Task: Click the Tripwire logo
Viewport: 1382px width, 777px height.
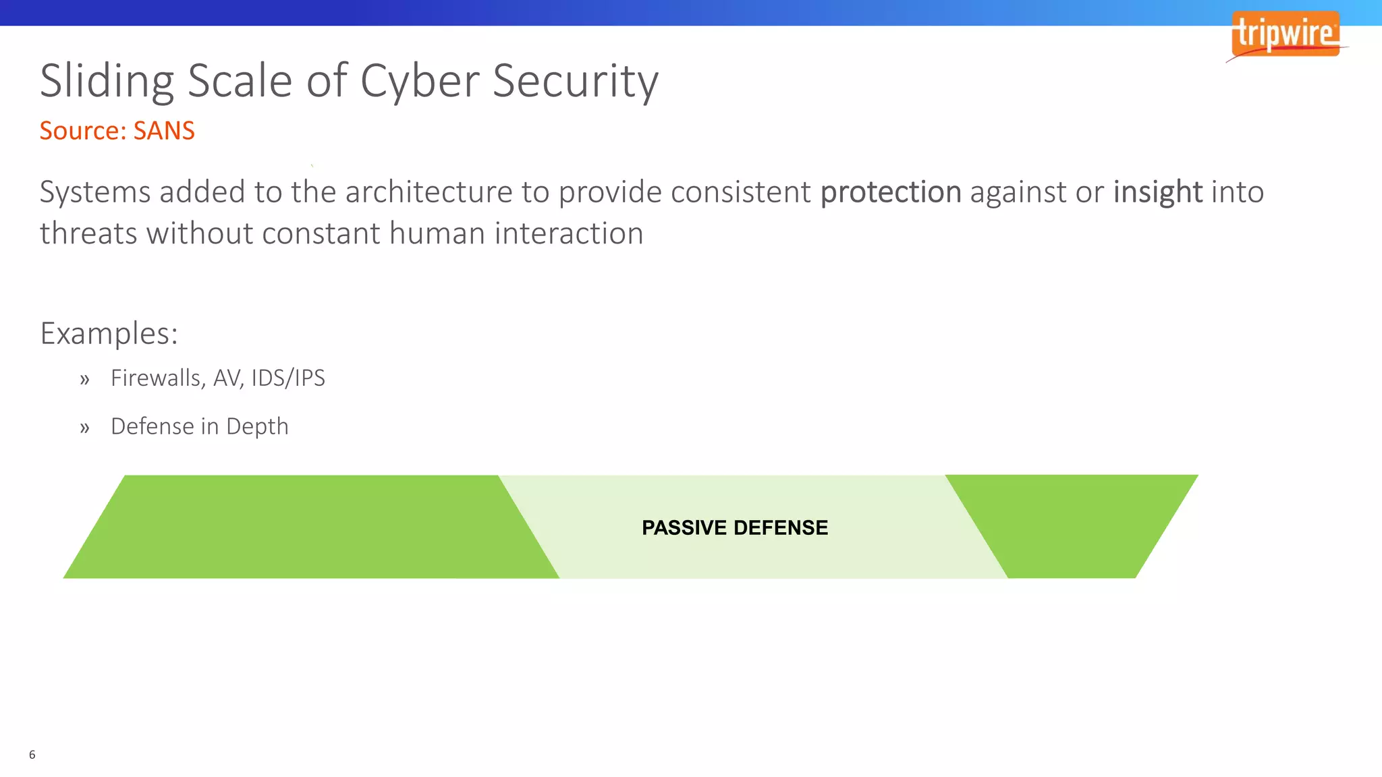Action: coord(1285,34)
